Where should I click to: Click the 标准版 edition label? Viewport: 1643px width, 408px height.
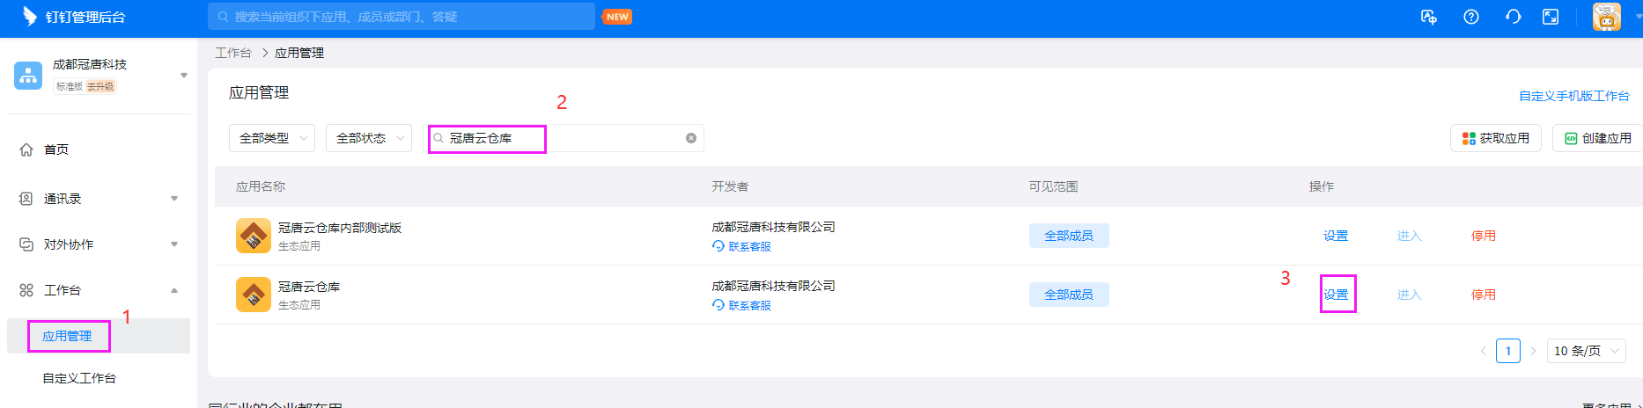click(x=69, y=87)
